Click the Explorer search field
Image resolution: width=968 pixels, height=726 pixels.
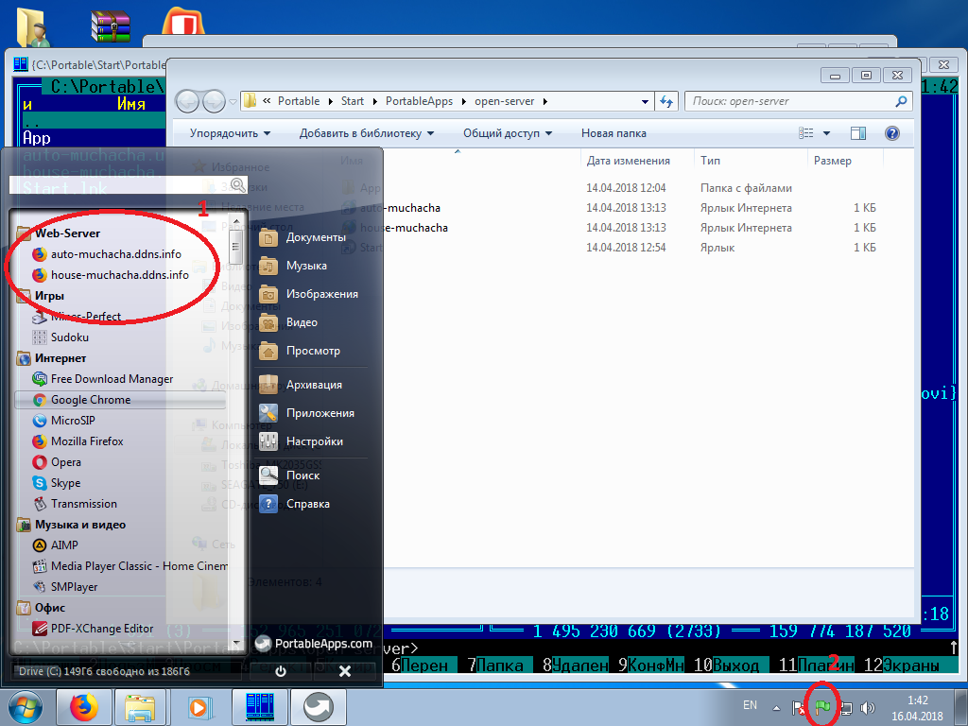point(789,101)
